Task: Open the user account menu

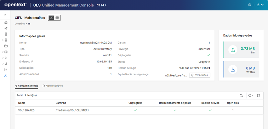Action: tap(260, 5)
